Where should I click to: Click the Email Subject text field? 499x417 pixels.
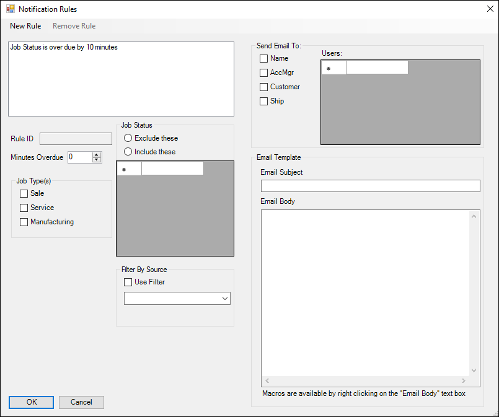[x=370, y=186]
